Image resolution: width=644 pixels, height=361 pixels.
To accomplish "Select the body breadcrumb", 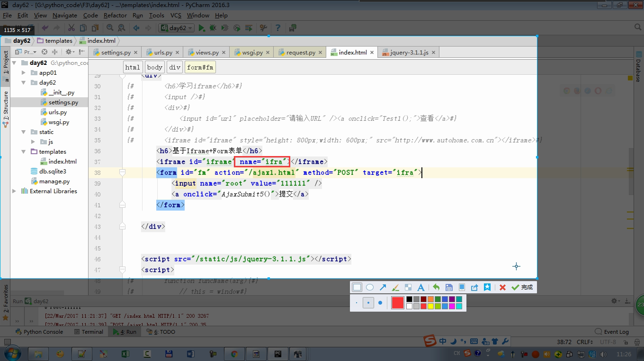I will click(x=154, y=67).
